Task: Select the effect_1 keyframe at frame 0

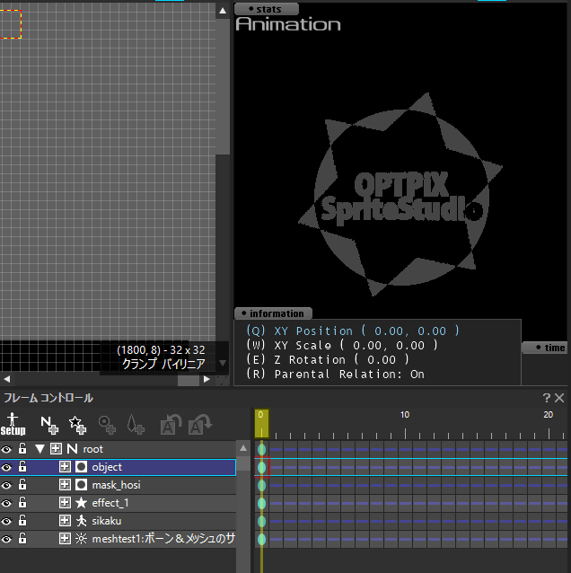Action: pos(261,503)
